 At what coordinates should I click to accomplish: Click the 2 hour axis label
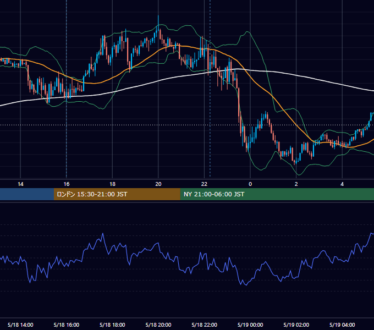point(296,184)
